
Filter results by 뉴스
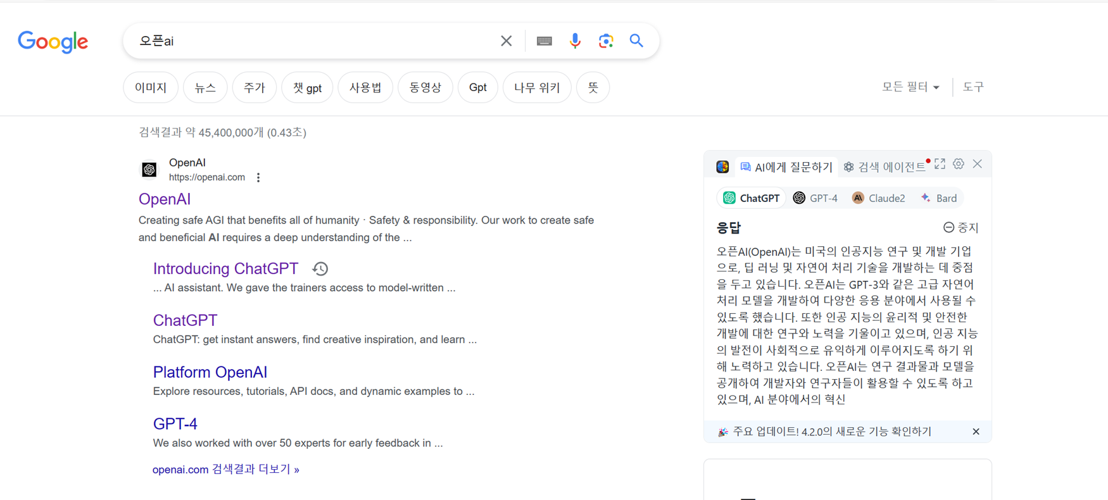[x=205, y=87]
